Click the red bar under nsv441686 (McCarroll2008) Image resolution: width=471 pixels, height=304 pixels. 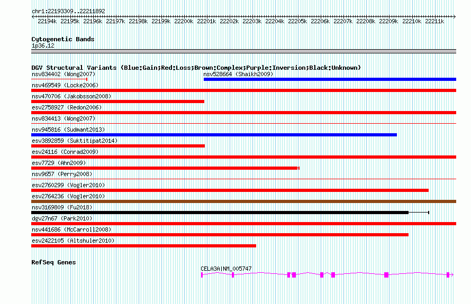(220, 235)
